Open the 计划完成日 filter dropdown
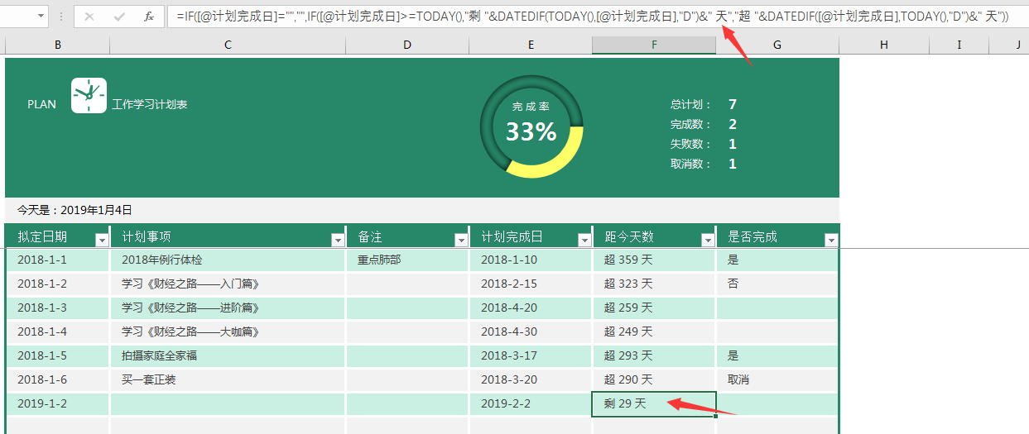This screenshot has width=1029, height=434. point(584,240)
